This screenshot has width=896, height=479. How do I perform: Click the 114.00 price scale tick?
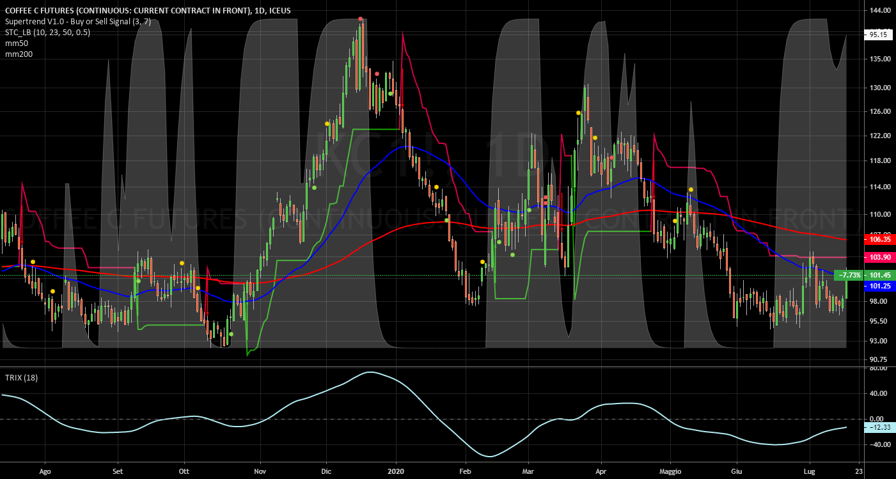(x=879, y=187)
